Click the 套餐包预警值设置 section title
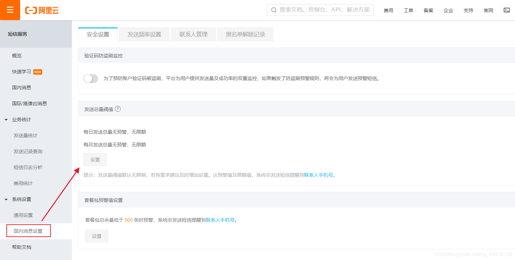515x260 pixels. 104,200
